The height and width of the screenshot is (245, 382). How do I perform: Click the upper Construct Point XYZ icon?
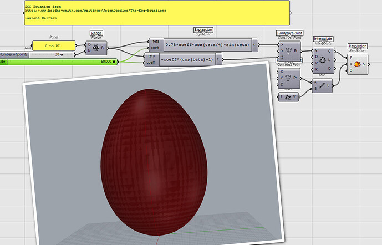click(288, 50)
